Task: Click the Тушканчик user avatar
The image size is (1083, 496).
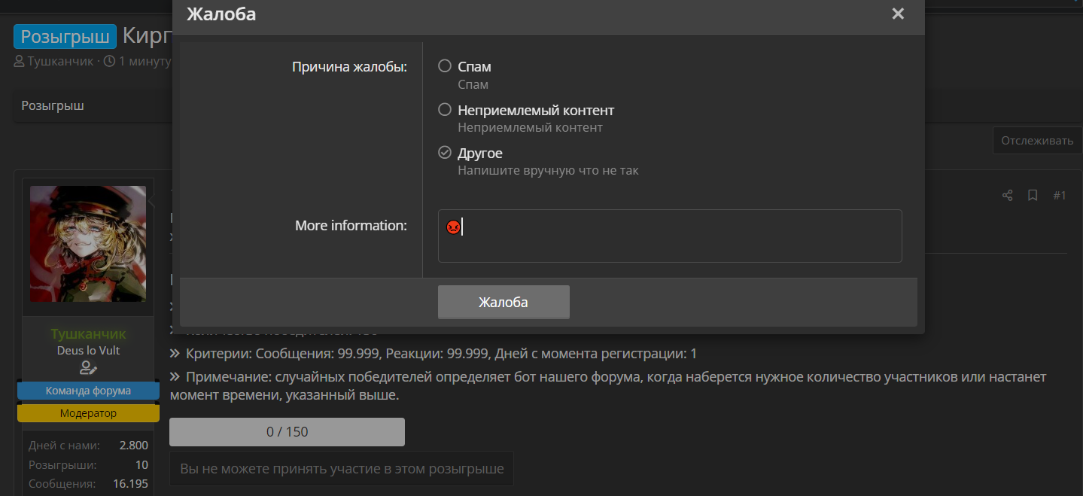Action: [88, 244]
